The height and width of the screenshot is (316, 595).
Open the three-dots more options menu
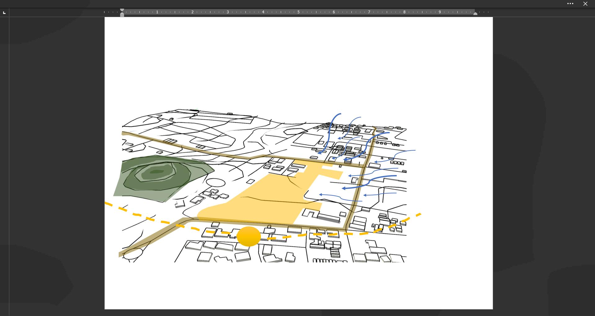tap(570, 4)
